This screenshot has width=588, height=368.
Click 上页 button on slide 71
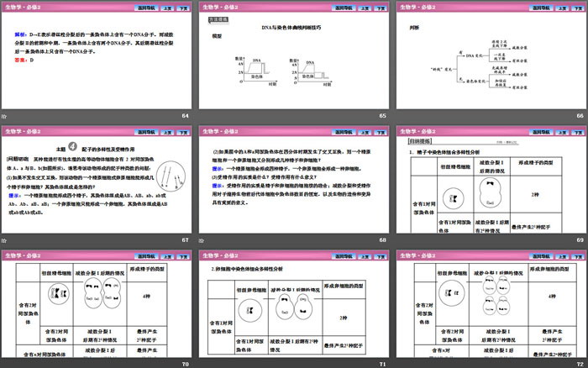[x=365, y=256]
